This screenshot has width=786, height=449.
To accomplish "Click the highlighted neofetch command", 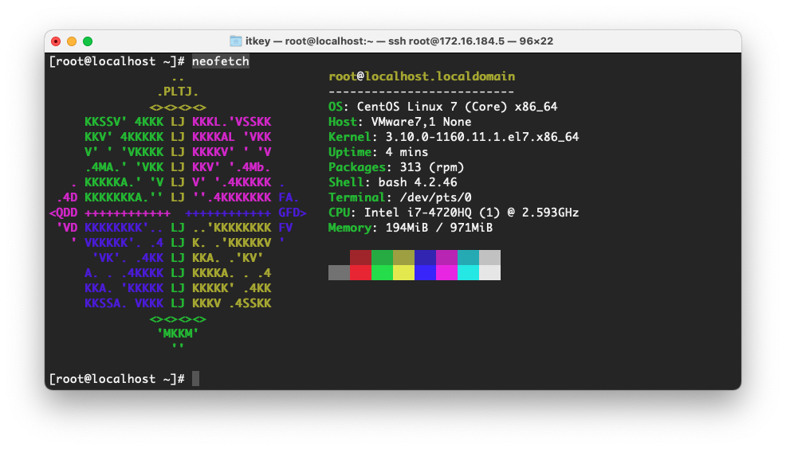I will coord(221,61).
